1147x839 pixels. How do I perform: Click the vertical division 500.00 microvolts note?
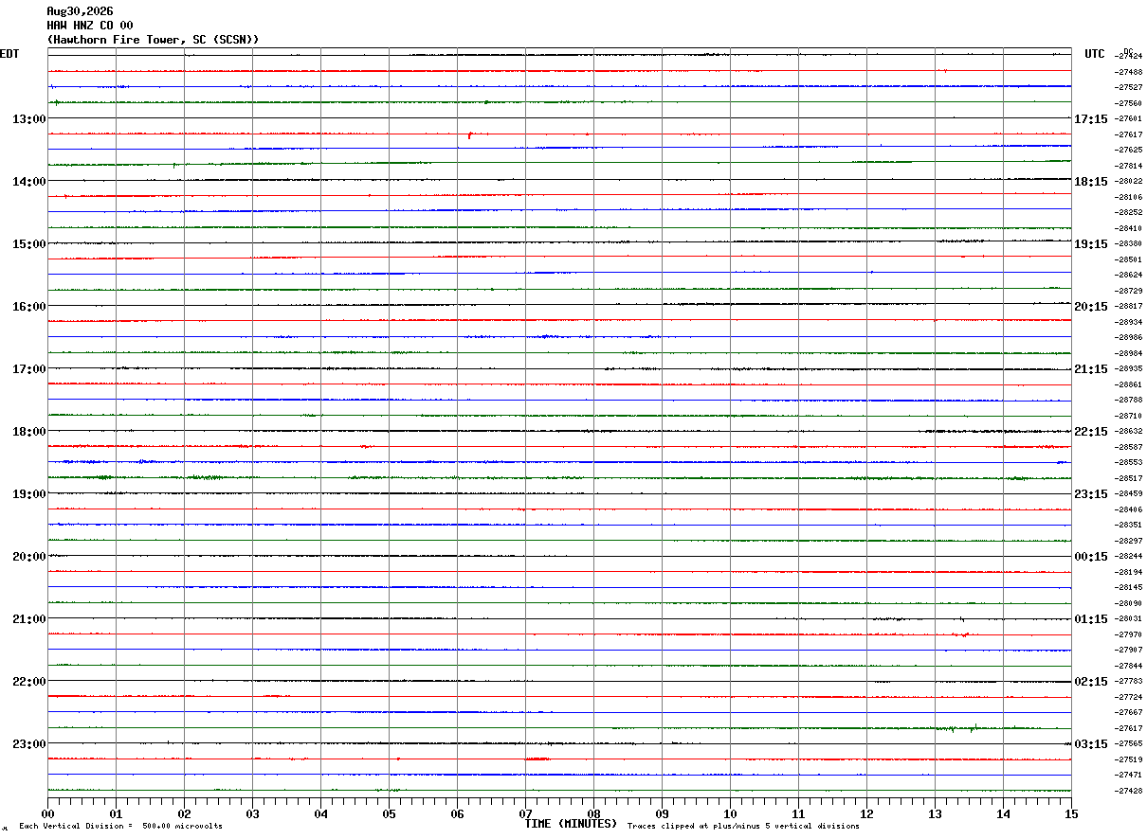[x=120, y=827]
